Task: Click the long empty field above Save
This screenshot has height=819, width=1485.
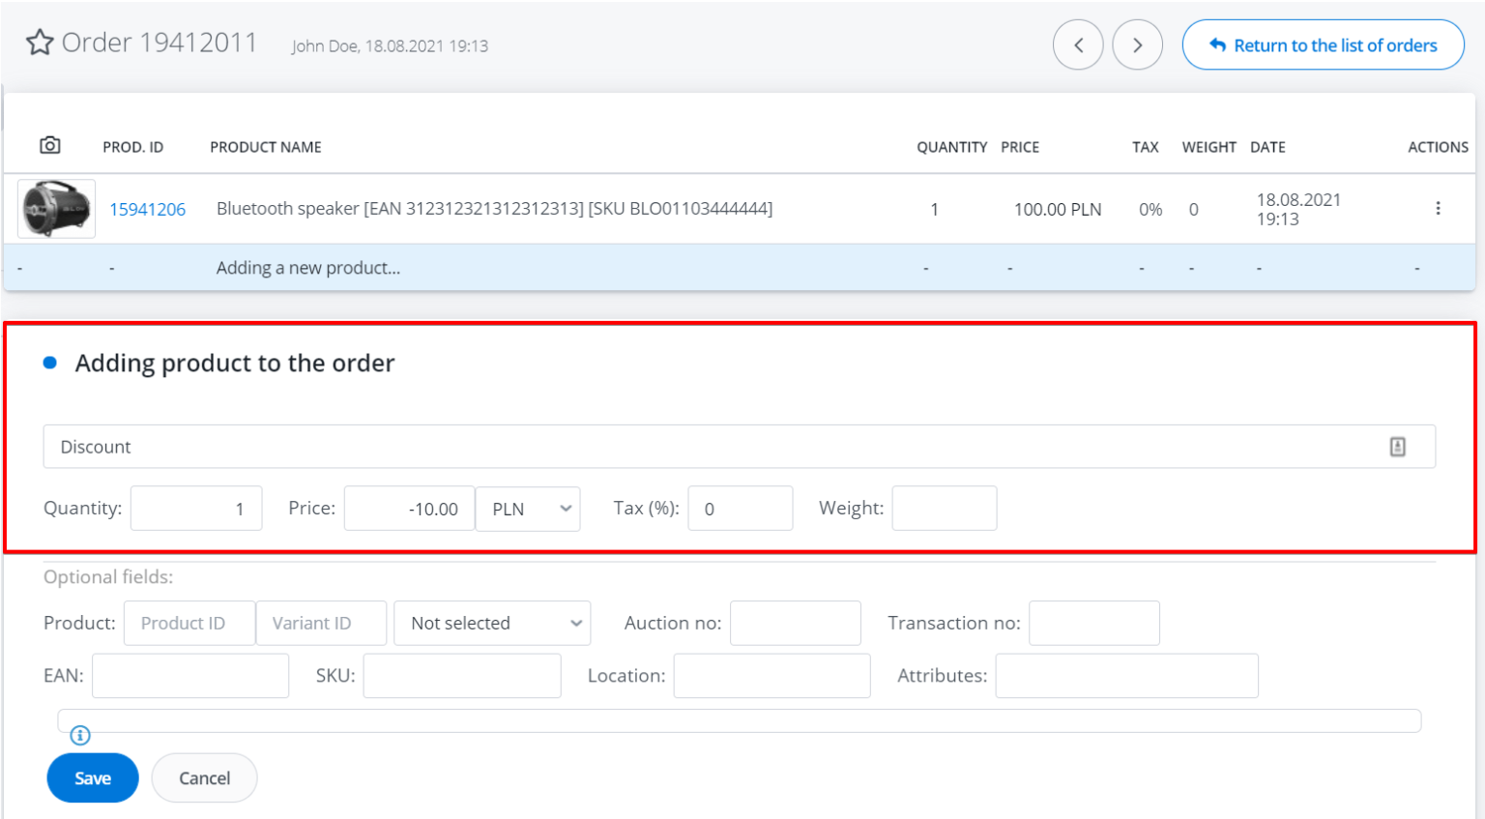Action: [x=740, y=720]
